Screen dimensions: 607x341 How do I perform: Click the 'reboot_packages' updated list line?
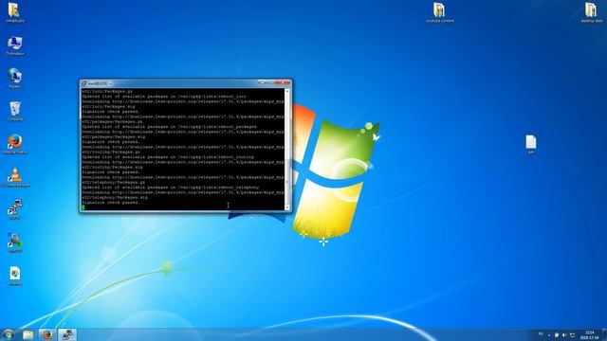point(169,127)
